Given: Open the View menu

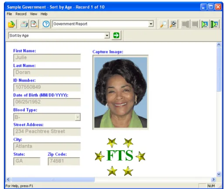Looking at the screenshot, I should coord(34,14).
